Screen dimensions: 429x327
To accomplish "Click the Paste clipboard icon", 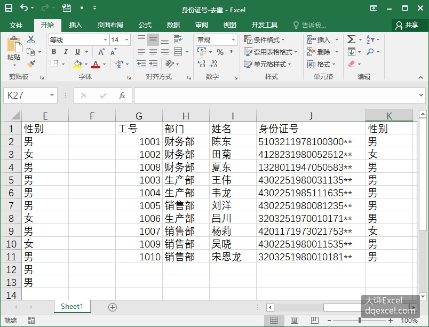I will click(x=14, y=44).
